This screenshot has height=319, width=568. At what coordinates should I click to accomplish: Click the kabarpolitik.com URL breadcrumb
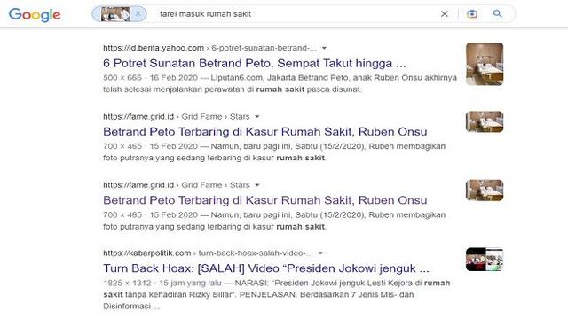[208, 253]
